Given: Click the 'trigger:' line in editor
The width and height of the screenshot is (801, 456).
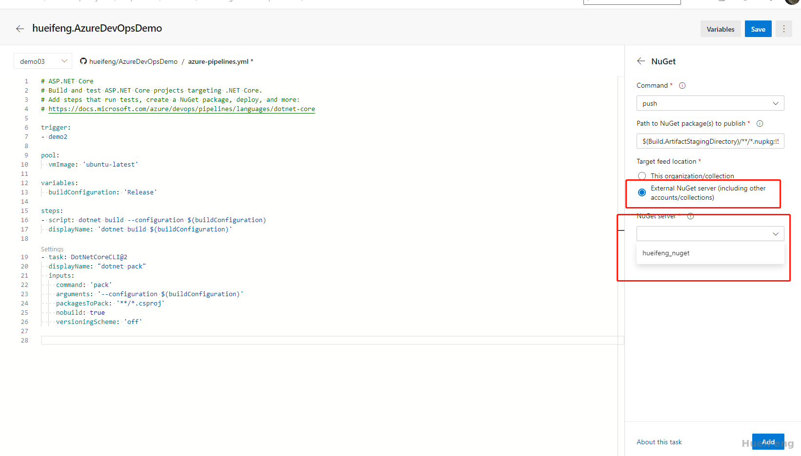Looking at the screenshot, I should coord(56,128).
